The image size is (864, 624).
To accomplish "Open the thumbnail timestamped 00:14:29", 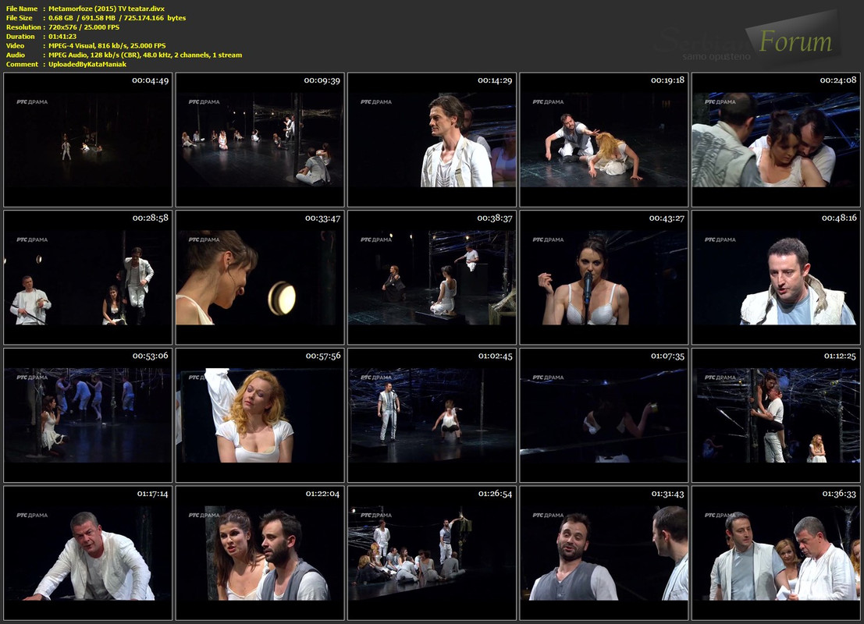I will [432, 140].
